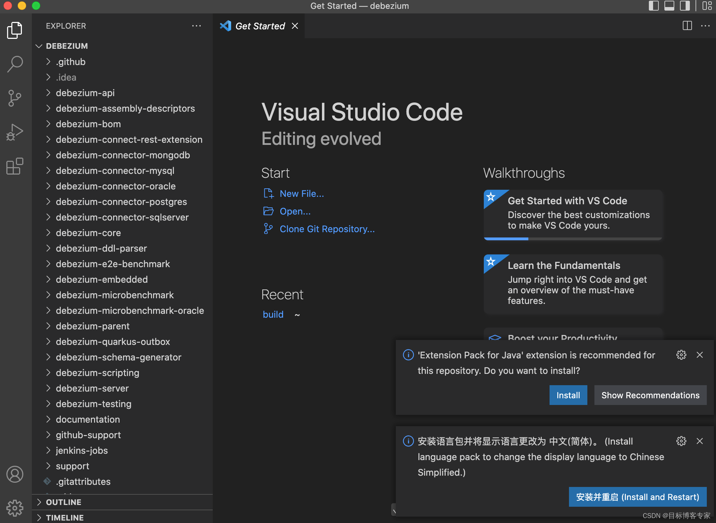Image resolution: width=716 pixels, height=523 pixels.
Task: Select debezium-testing folder
Action: (x=122, y=404)
